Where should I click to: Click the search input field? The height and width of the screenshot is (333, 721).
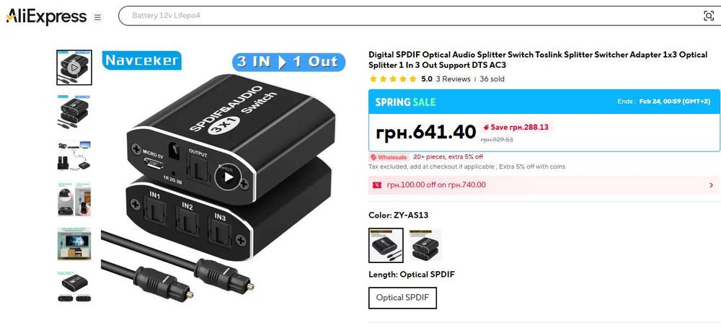[x=410, y=16]
